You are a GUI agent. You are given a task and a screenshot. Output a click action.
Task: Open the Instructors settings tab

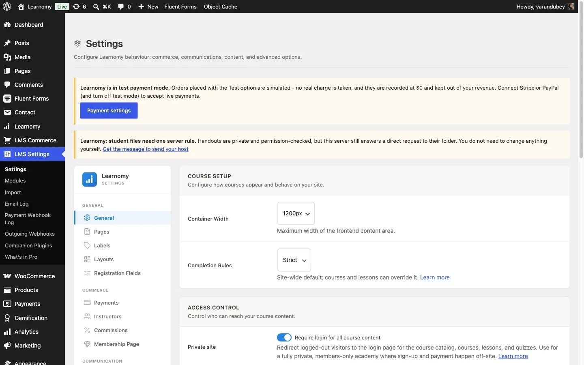pyautogui.click(x=122, y=316)
